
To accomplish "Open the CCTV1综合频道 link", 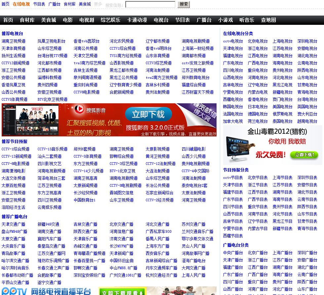I will 123,48.
